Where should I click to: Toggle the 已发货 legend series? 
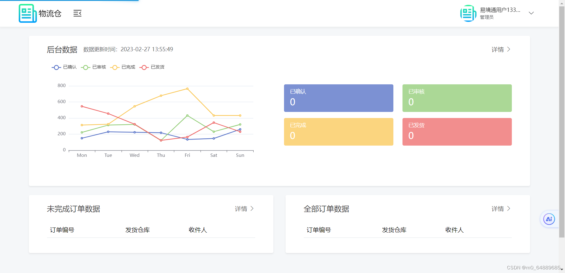click(152, 67)
